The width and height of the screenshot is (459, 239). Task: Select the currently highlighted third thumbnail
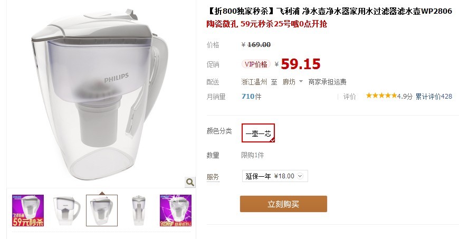[x=102, y=211]
